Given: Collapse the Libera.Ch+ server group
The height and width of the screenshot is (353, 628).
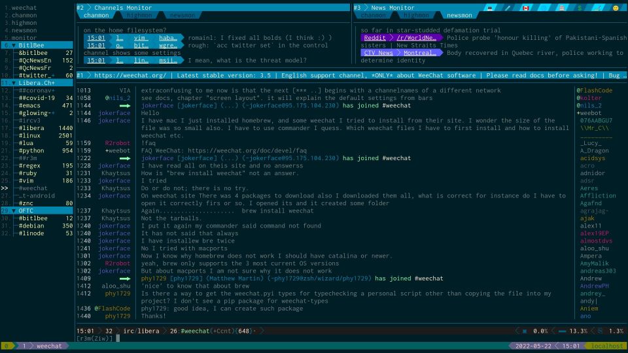Looking at the screenshot, I should click(14, 83).
